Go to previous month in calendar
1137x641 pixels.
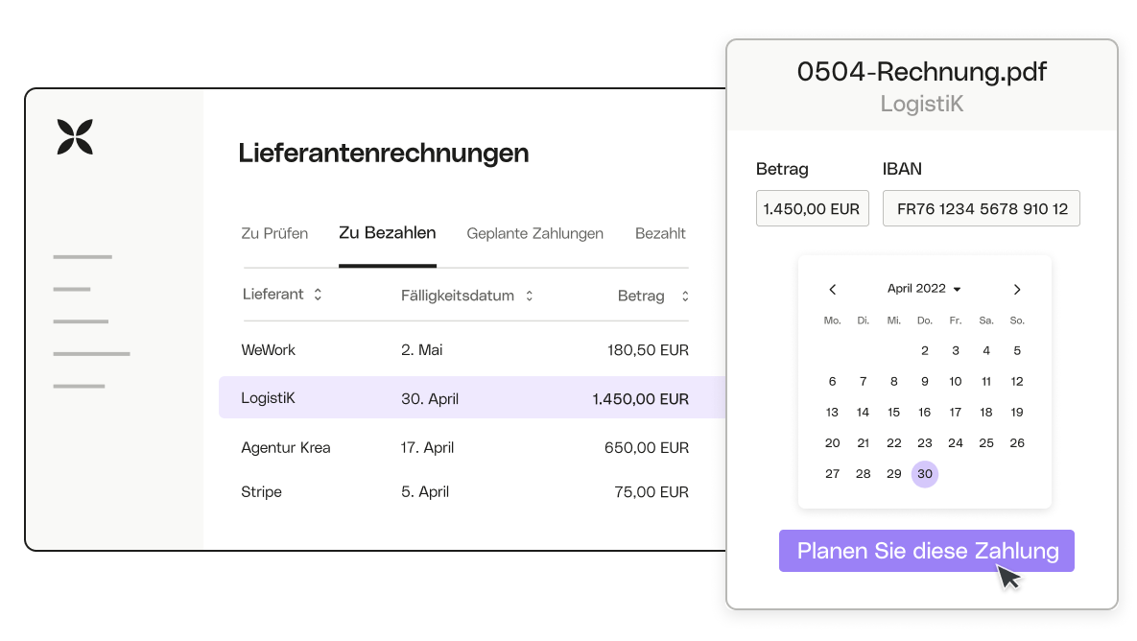click(x=833, y=289)
